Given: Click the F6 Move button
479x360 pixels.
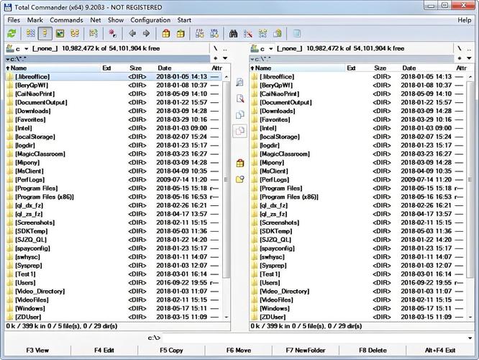Looking at the screenshot, I should pos(239,351).
